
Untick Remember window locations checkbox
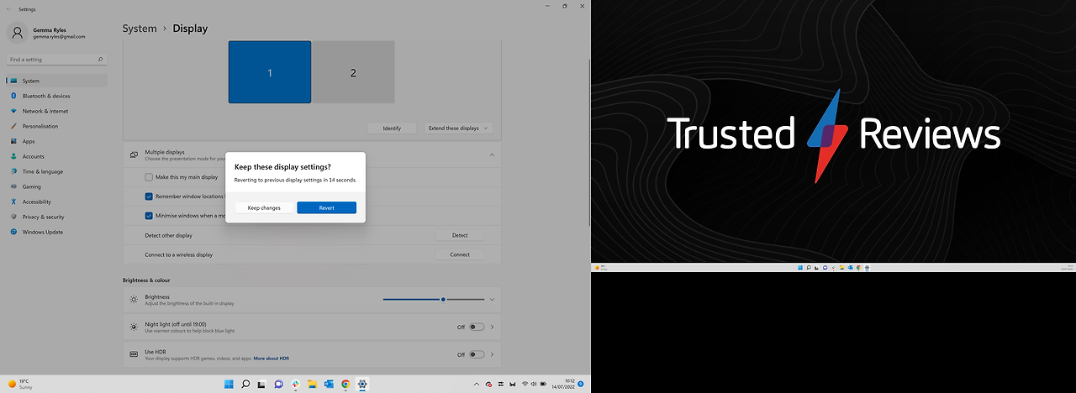click(149, 196)
